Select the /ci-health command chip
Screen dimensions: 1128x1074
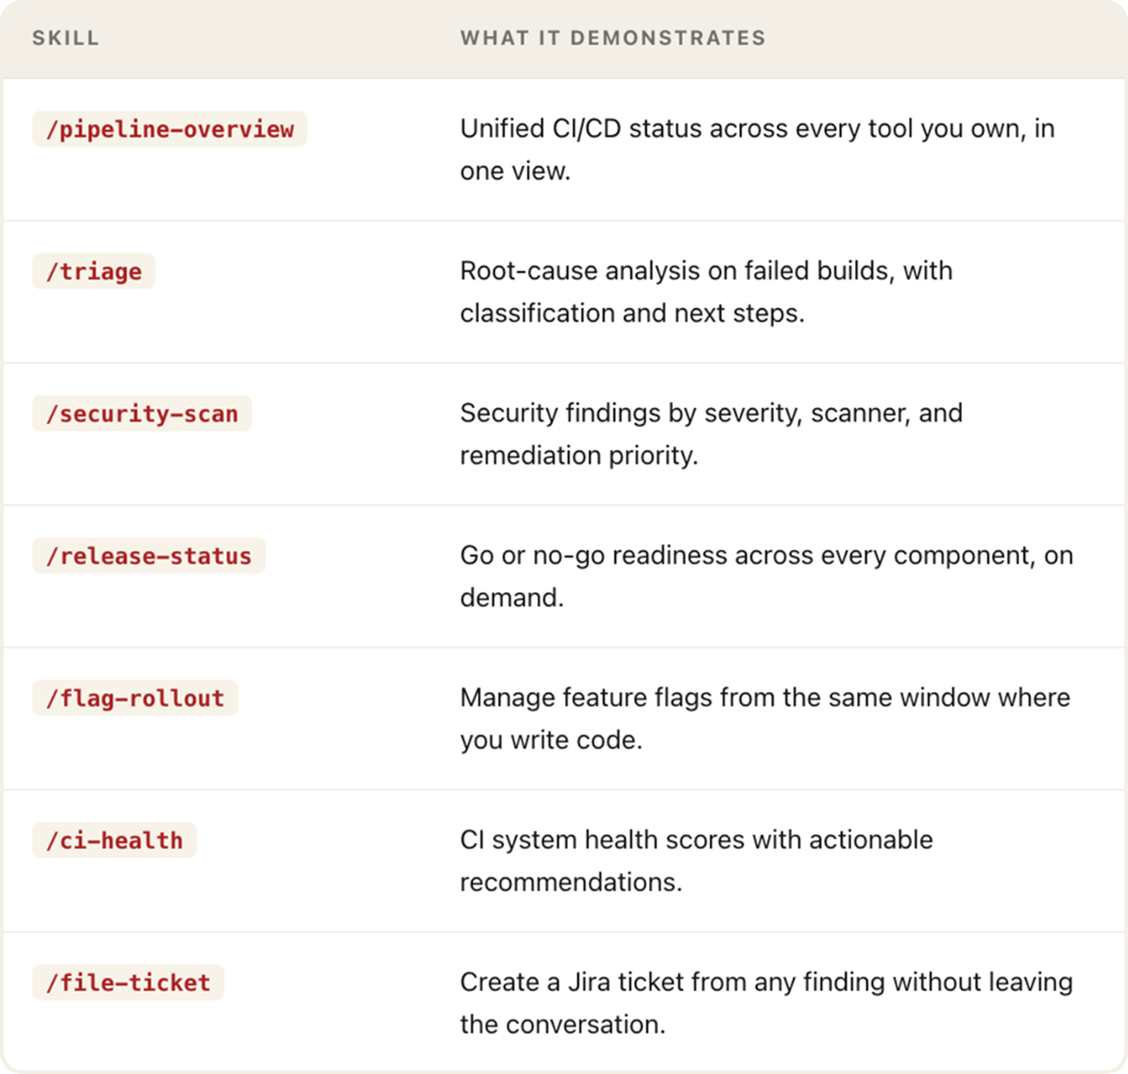click(x=114, y=840)
